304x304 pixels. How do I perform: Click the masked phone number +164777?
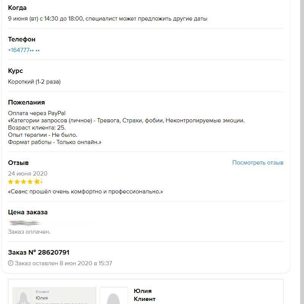(x=24, y=50)
